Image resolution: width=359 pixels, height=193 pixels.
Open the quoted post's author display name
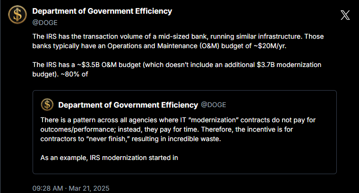click(128, 104)
